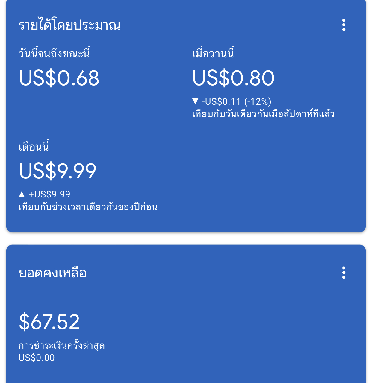Tap the เทียบกับวันเดียวกันเมื่อสัปดาห์ที่แล้ว comparison text
This screenshot has width=372, height=383.
pos(263,114)
